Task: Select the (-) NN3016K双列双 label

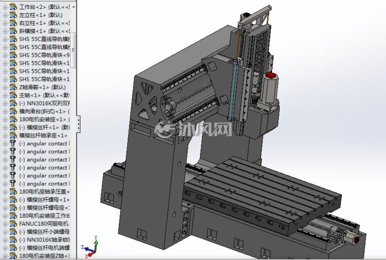Action: [x=44, y=103]
